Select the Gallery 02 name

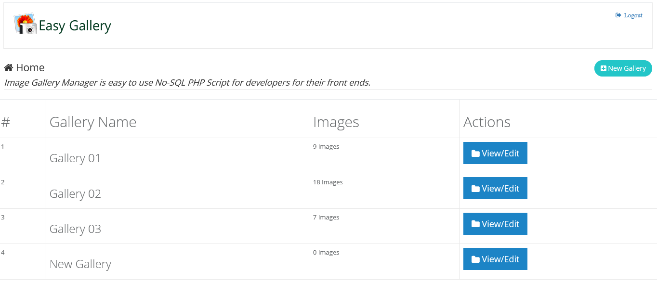pos(75,194)
